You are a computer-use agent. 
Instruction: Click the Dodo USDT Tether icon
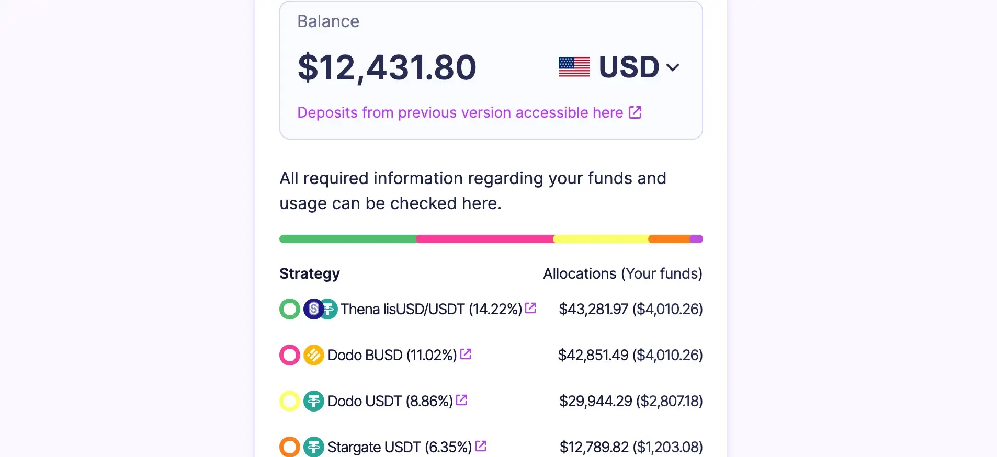(x=313, y=401)
